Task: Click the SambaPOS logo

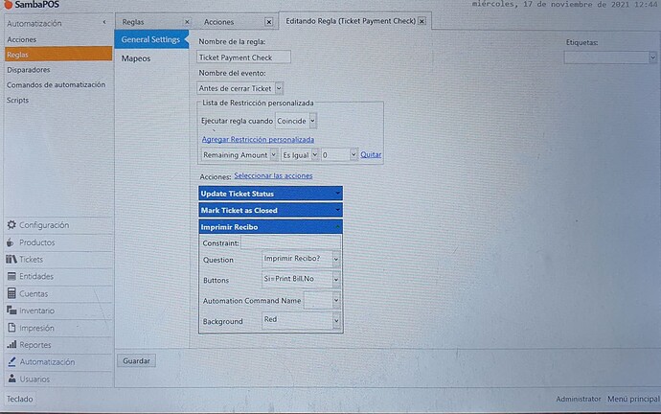Action: point(32,5)
